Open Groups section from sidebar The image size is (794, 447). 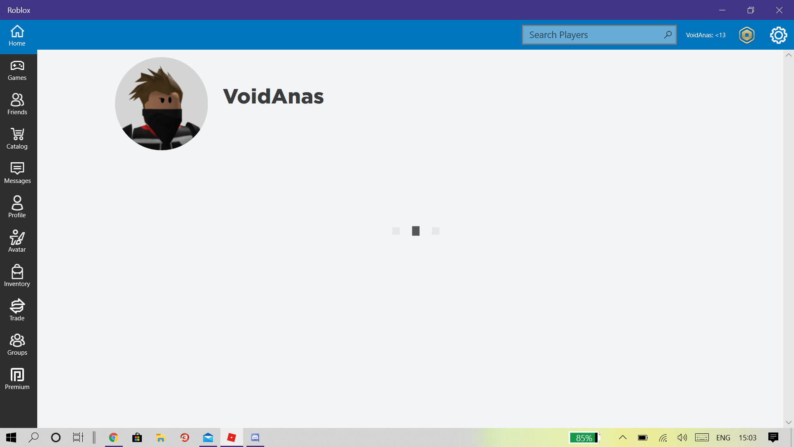[x=17, y=344]
